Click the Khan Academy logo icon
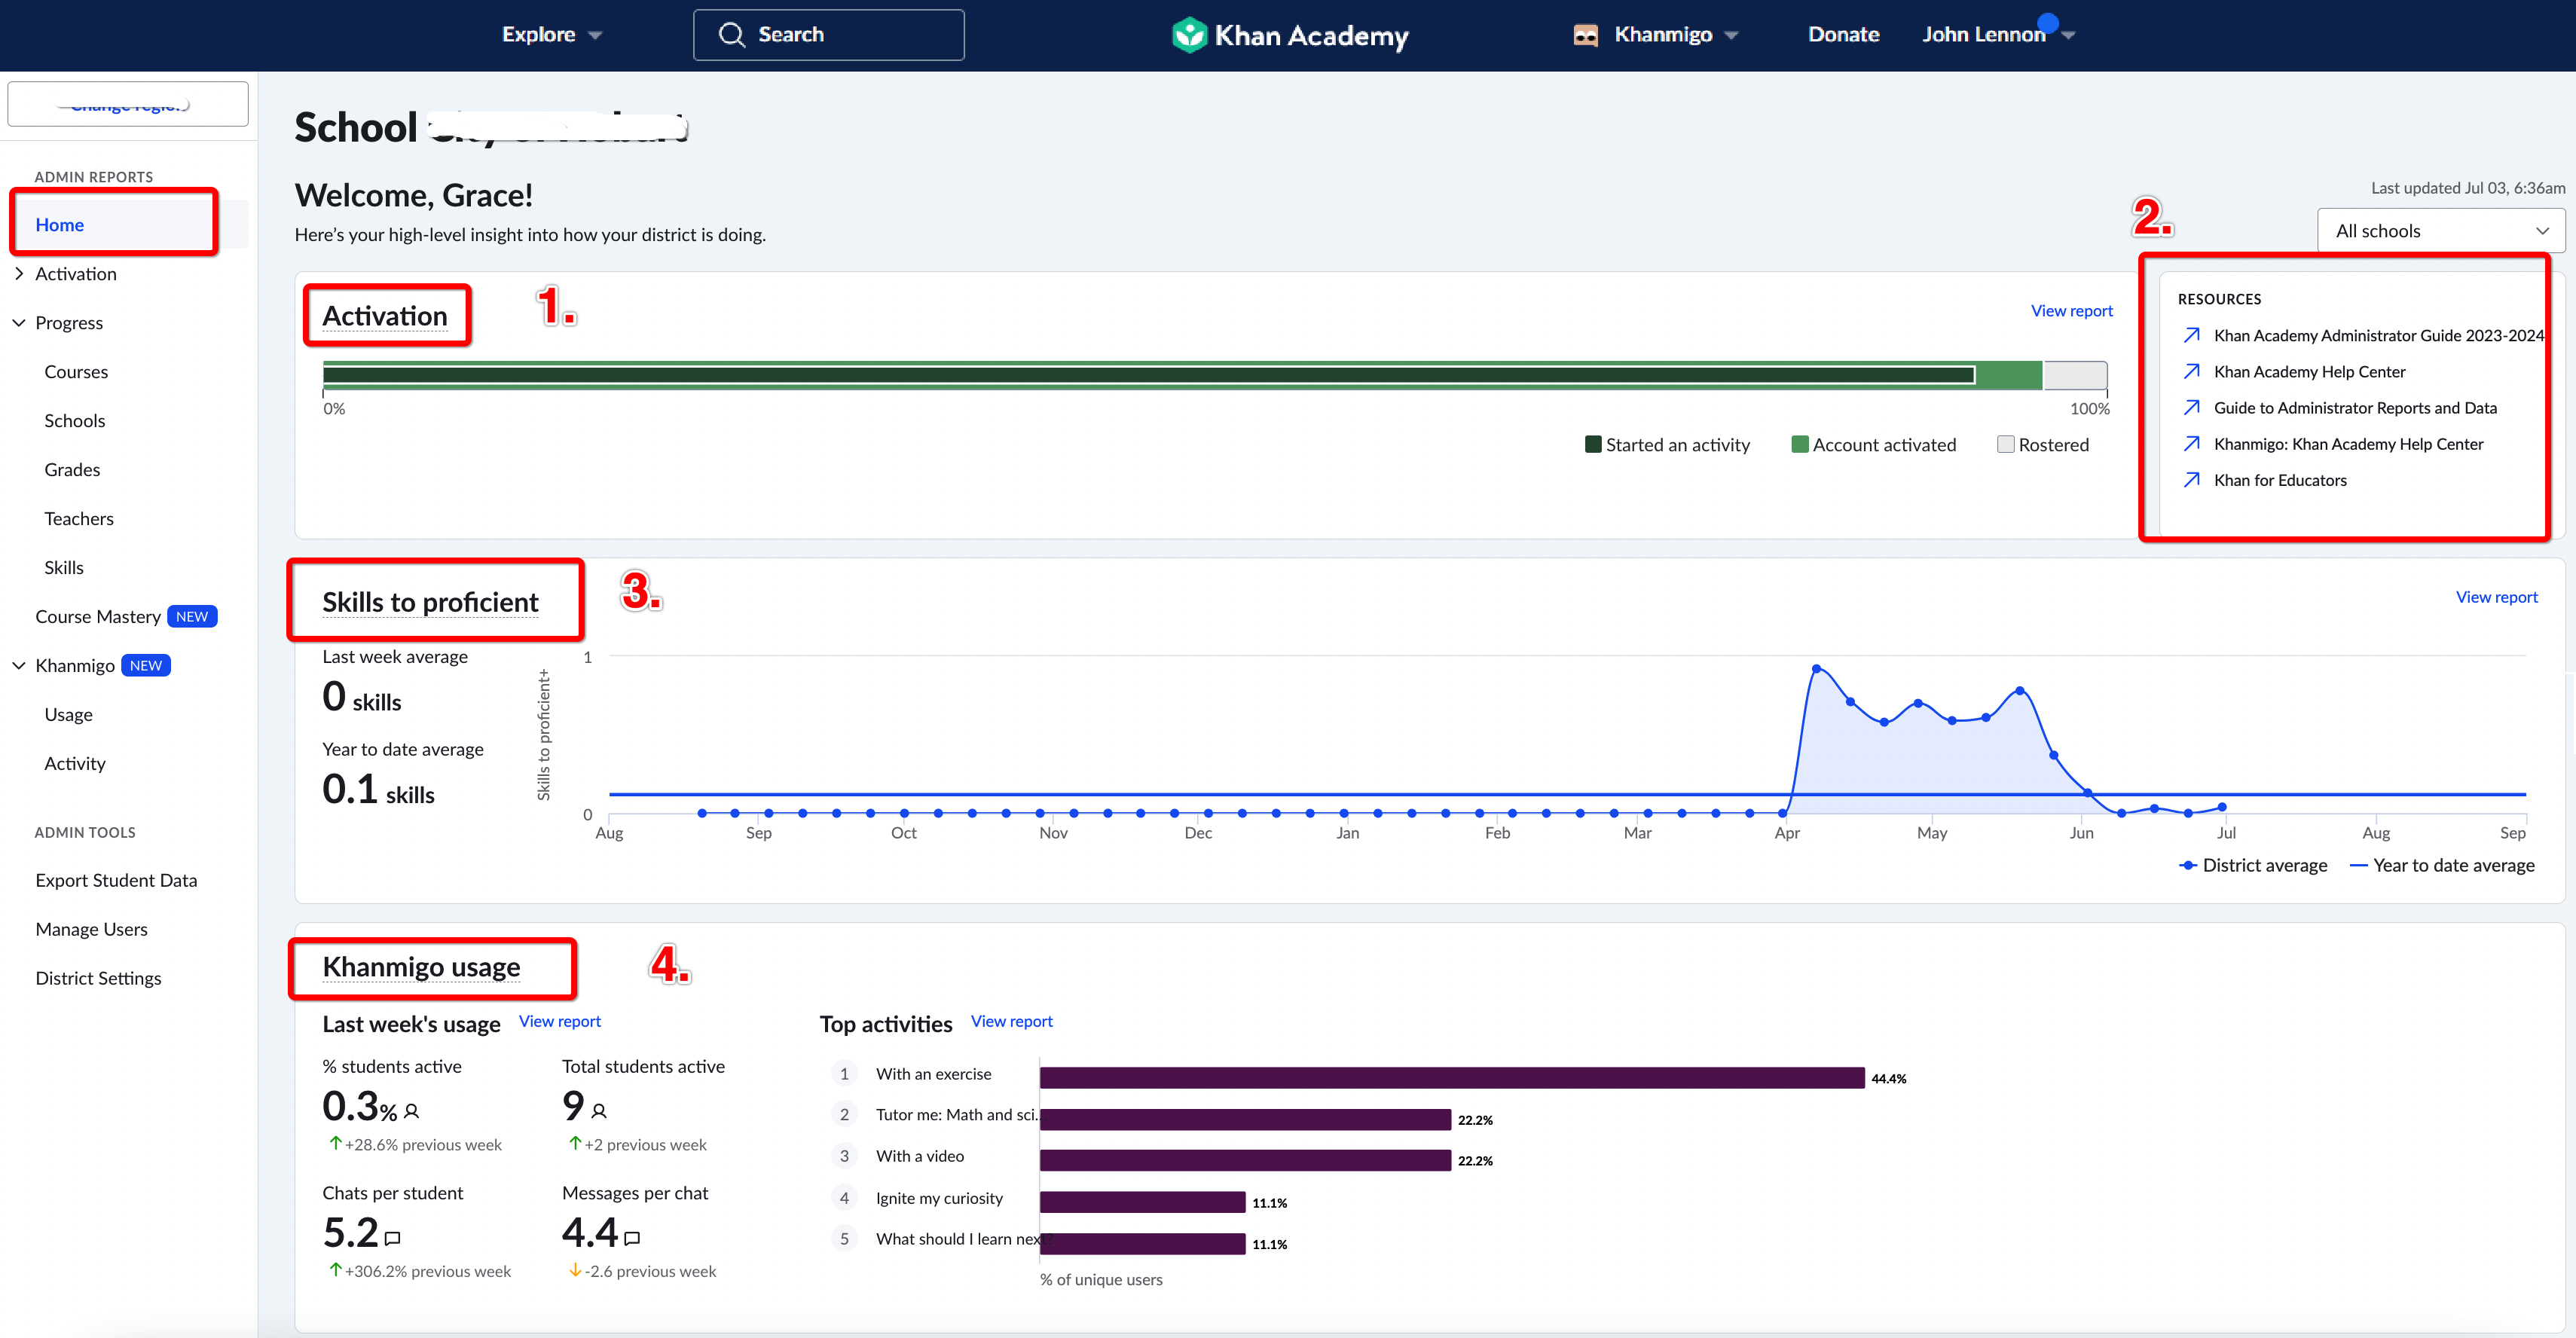The width and height of the screenshot is (2576, 1338). tap(1189, 35)
